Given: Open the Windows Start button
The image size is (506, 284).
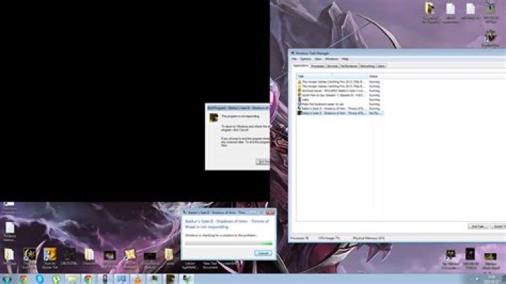Looking at the screenshot, I should (x=7, y=279).
